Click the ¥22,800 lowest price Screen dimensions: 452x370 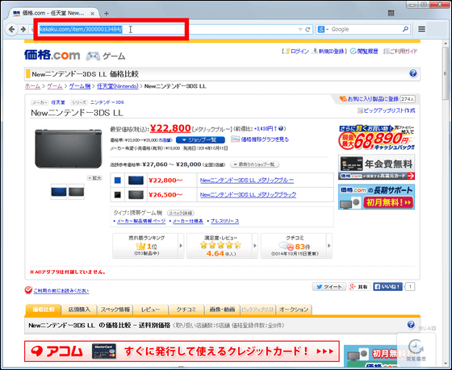[170, 128]
